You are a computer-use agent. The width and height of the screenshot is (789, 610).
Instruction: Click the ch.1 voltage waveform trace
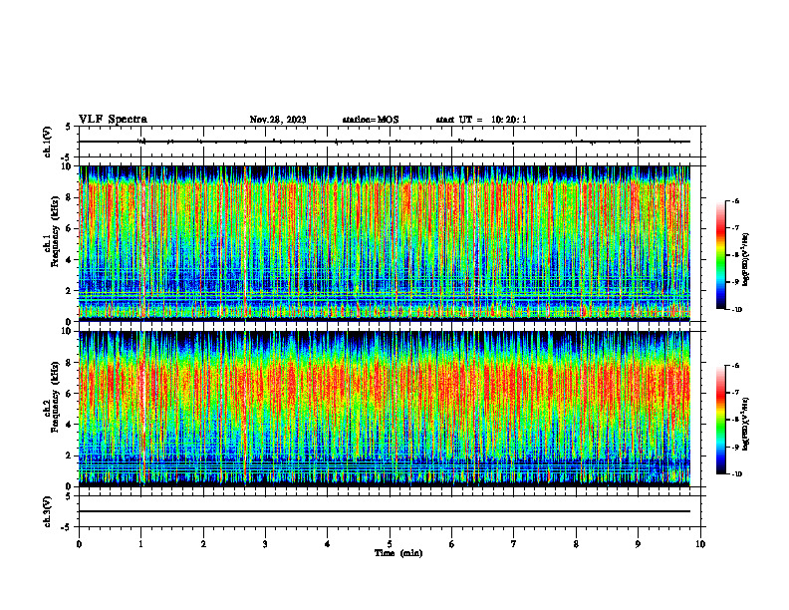pyautogui.click(x=385, y=142)
